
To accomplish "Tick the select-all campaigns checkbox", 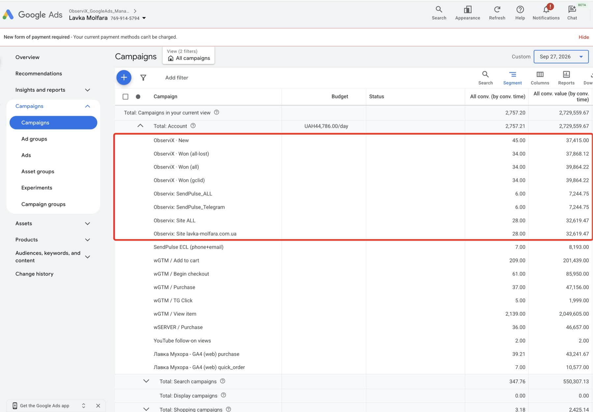I will [126, 97].
